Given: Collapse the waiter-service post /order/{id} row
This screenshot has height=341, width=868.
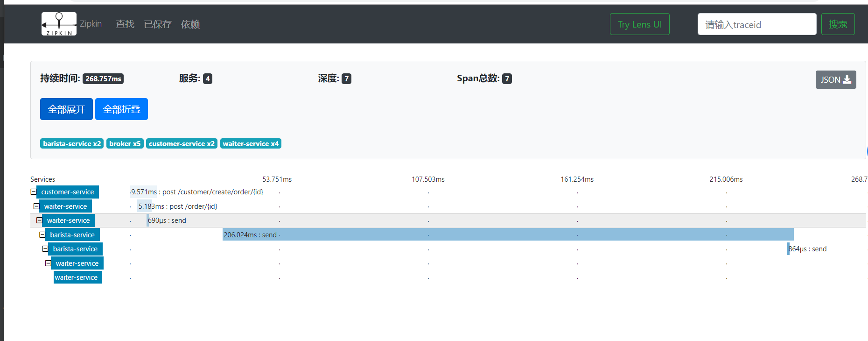Looking at the screenshot, I should pyautogui.click(x=36, y=206).
